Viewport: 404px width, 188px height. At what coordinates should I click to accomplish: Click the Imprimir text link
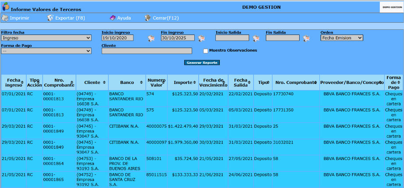click(x=19, y=18)
